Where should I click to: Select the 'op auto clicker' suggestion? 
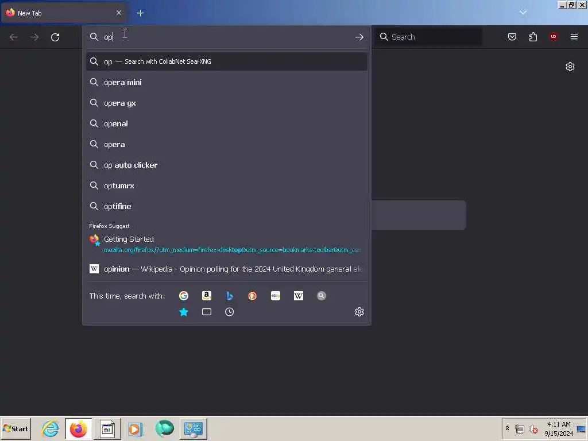pos(226,165)
